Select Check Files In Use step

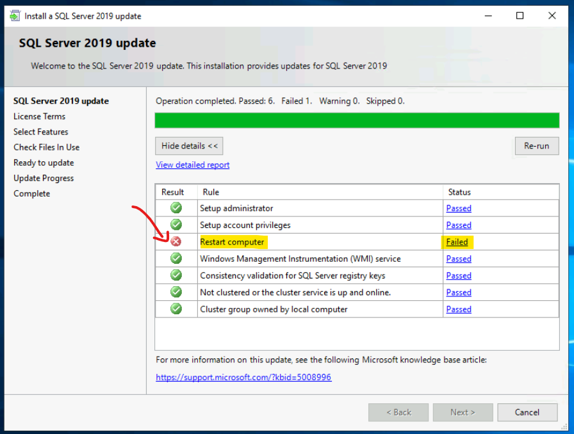(47, 147)
